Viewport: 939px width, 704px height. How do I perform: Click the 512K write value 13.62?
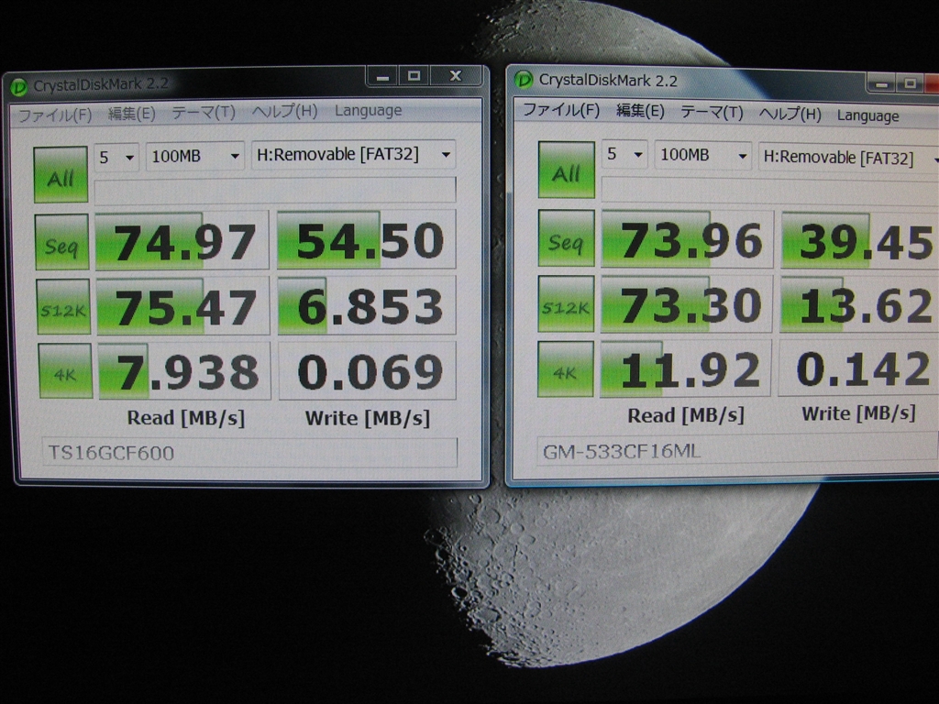tap(859, 304)
